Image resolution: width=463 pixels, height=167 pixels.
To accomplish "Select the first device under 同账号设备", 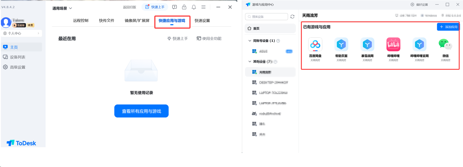I will (x=270, y=51).
